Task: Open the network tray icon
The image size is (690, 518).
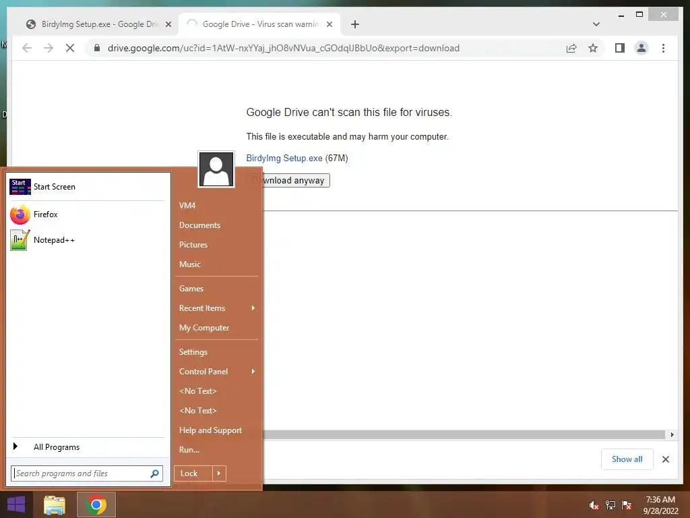Action: [610, 505]
